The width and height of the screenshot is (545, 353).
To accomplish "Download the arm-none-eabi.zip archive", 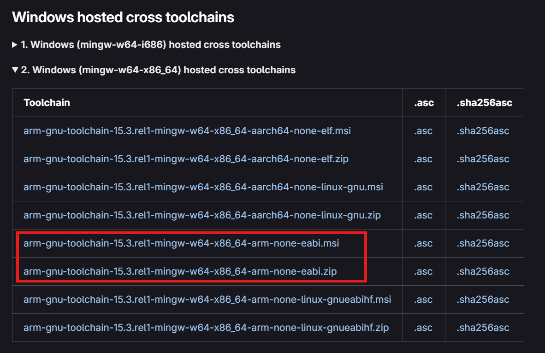I will (x=180, y=271).
